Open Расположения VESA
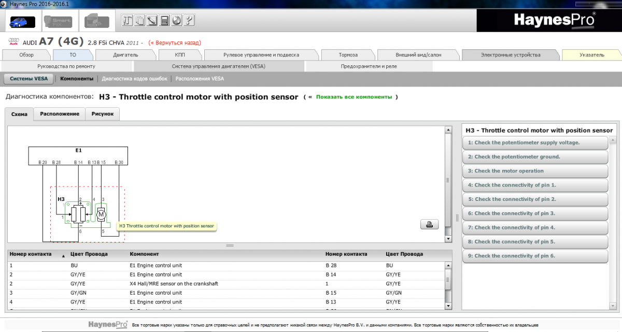This screenshot has width=622, height=332. 200,79
